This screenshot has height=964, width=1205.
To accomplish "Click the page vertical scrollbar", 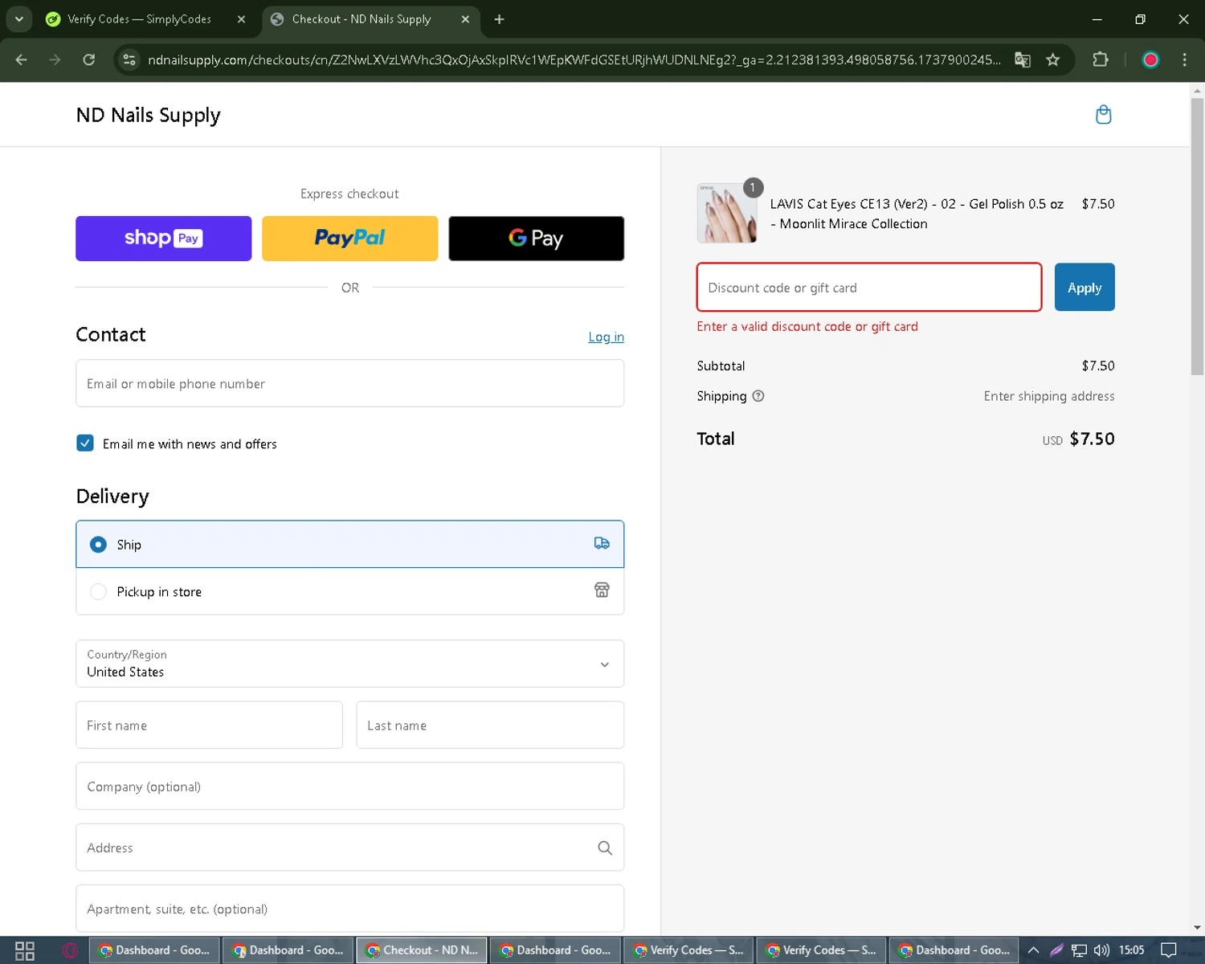I will tap(1197, 235).
